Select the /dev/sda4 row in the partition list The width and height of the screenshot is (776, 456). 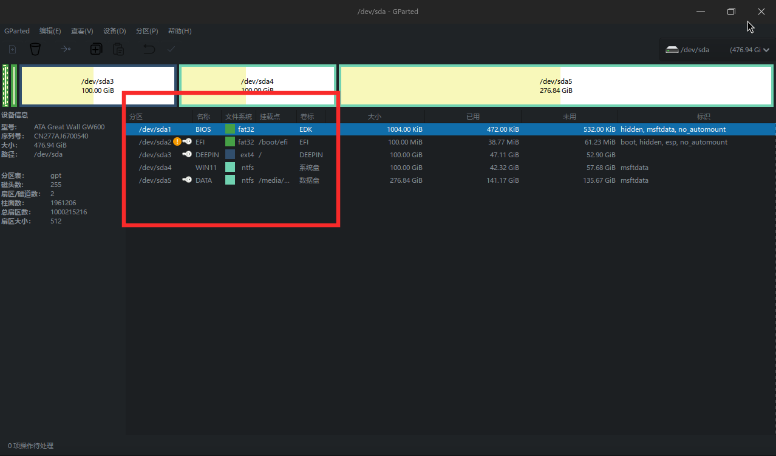(x=451, y=168)
